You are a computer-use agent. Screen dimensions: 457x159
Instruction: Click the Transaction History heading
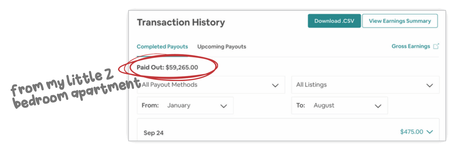click(x=181, y=22)
